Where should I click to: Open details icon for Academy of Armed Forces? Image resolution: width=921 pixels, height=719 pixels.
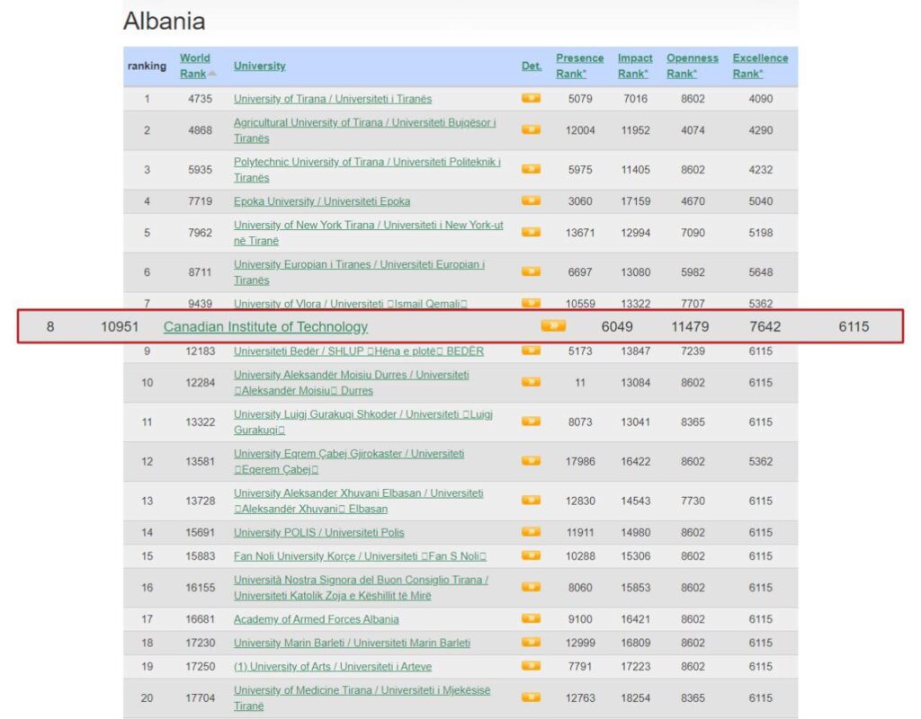click(x=531, y=618)
